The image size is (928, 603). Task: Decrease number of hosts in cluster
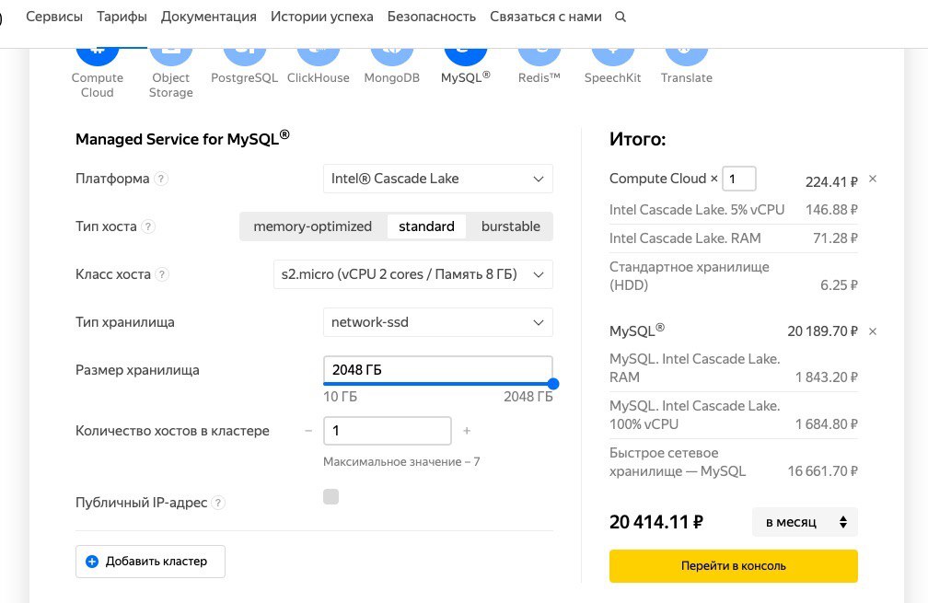pos(308,431)
